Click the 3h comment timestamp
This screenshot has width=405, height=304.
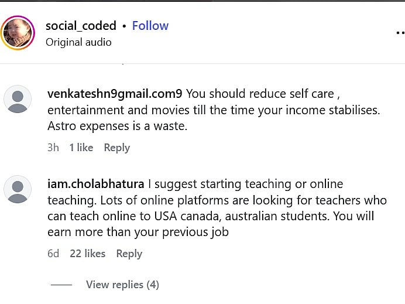point(53,148)
